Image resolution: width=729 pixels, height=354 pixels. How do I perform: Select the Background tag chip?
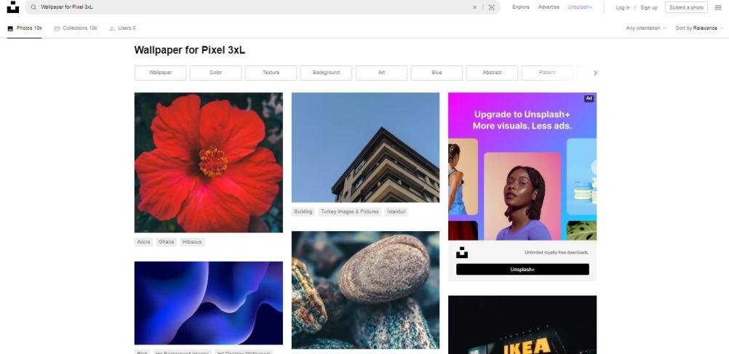[327, 73]
